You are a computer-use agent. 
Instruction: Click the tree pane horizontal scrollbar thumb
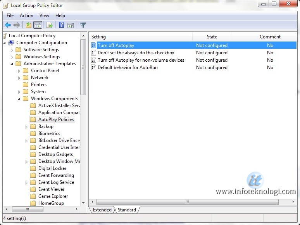(28, 209)
